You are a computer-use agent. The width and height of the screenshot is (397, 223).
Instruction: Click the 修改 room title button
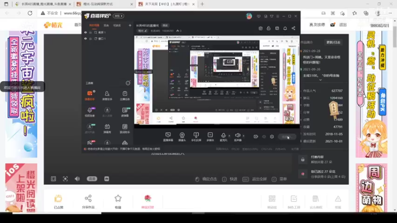(165, 26)
